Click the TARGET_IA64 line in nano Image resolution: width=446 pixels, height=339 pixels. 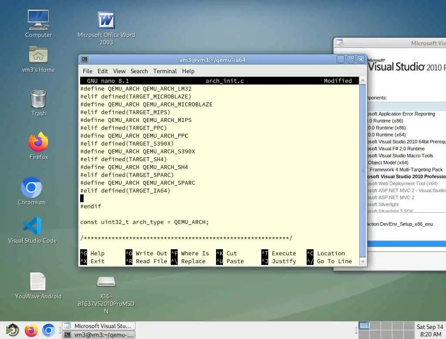pos(125,190)
